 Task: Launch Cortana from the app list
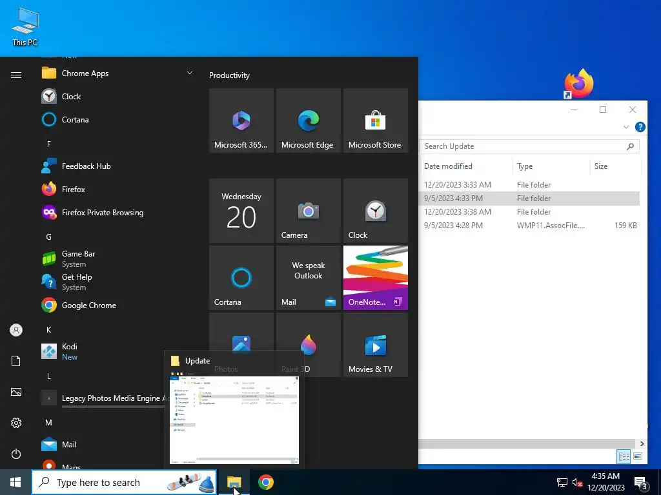[x=65, y=119]
